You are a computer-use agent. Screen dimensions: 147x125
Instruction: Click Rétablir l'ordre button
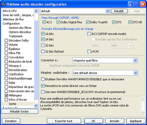coord(20,112)
